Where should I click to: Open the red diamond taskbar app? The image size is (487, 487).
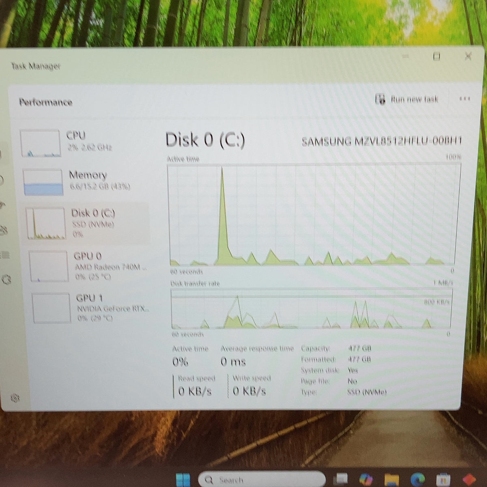[469, 479]
